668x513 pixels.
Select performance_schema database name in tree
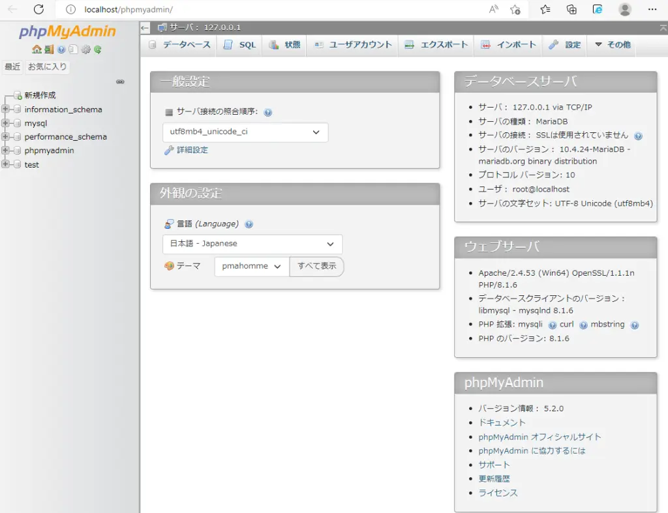66,137
